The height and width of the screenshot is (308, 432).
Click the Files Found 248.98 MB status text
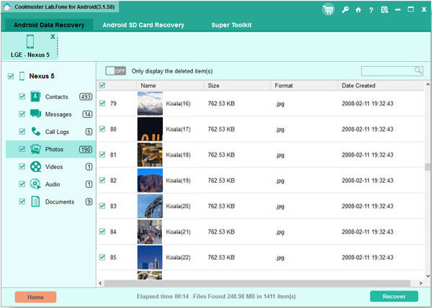[x=244, y=296]
